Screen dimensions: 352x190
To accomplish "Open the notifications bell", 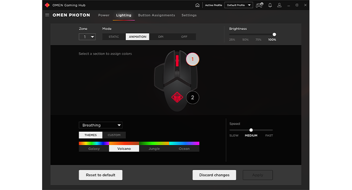I will [x=270, y=5].
